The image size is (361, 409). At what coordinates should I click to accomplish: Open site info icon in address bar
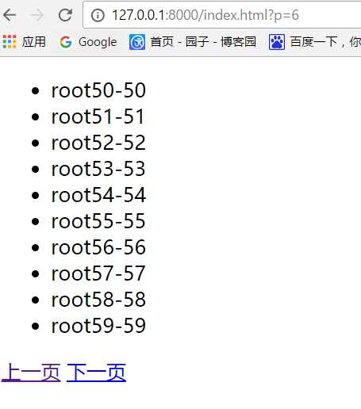point(98,15)
